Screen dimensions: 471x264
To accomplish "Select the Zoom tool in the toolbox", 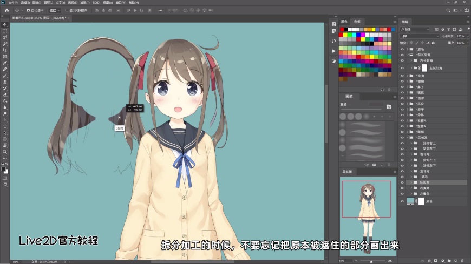I will (x=5, y=152).
